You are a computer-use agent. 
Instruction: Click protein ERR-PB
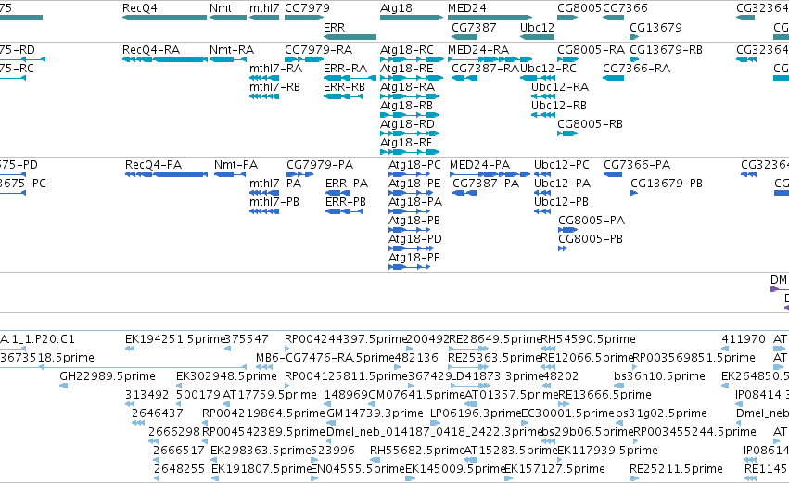click(x=344, y=211)
